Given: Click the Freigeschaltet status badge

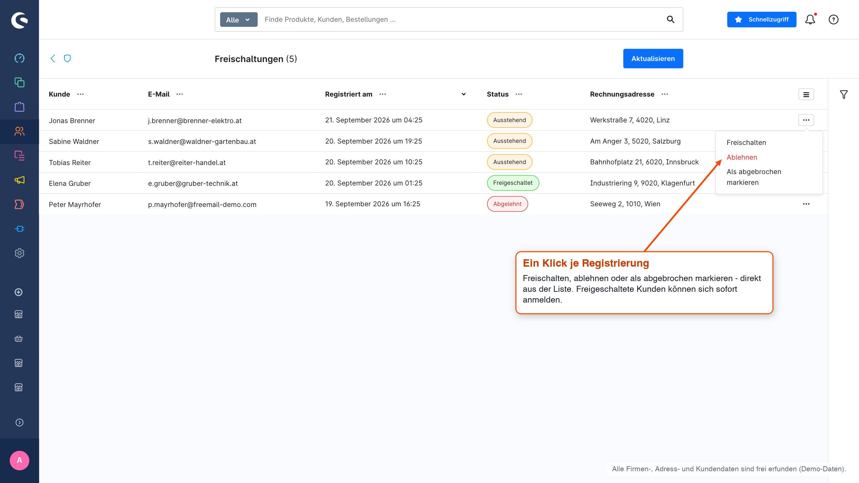Looking at the screenshot, I should 513,183.
